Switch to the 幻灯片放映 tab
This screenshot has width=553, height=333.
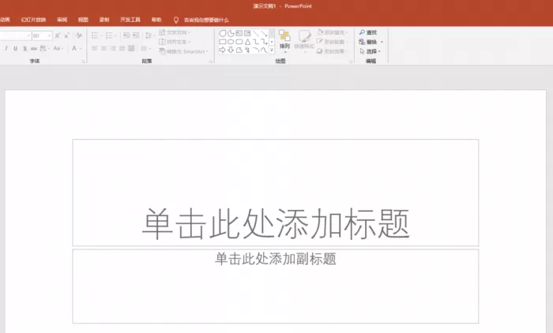(33, 20)
